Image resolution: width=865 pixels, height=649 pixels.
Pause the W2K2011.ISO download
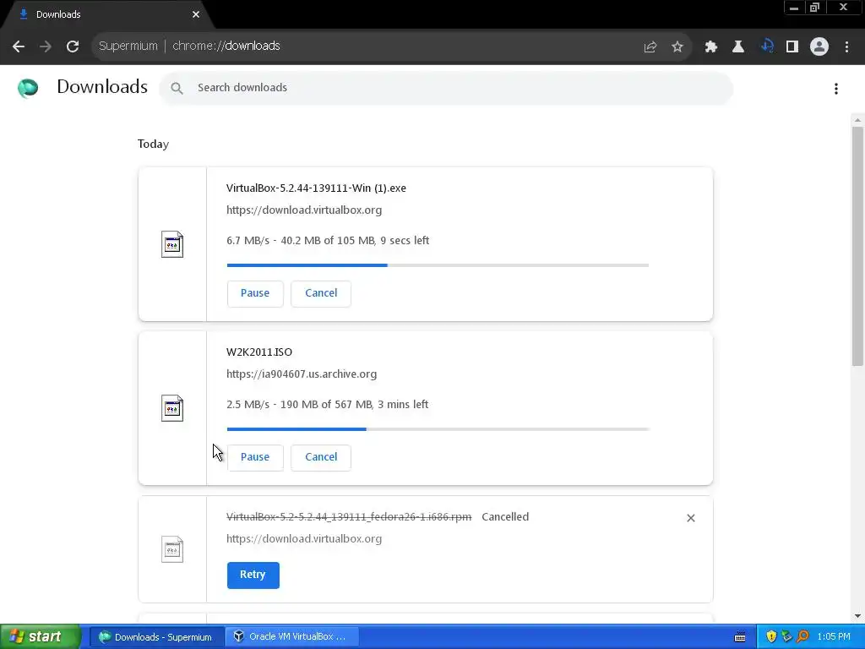tap(255, 457)
